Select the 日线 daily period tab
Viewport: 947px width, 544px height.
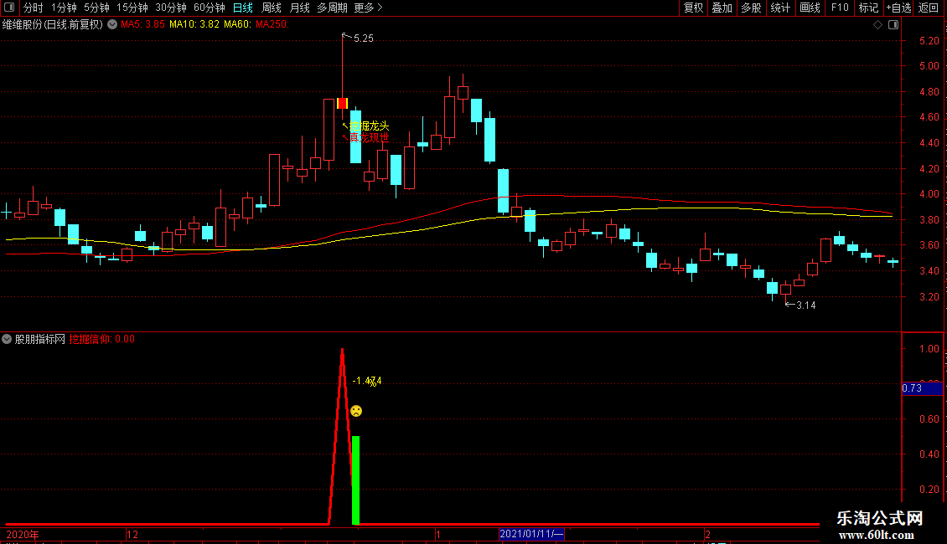[x=243, y=8]
